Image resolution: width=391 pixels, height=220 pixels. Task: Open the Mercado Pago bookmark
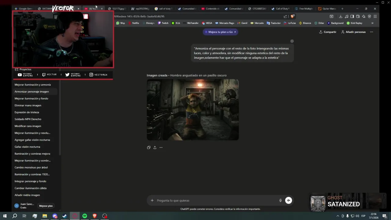point(225,23)
